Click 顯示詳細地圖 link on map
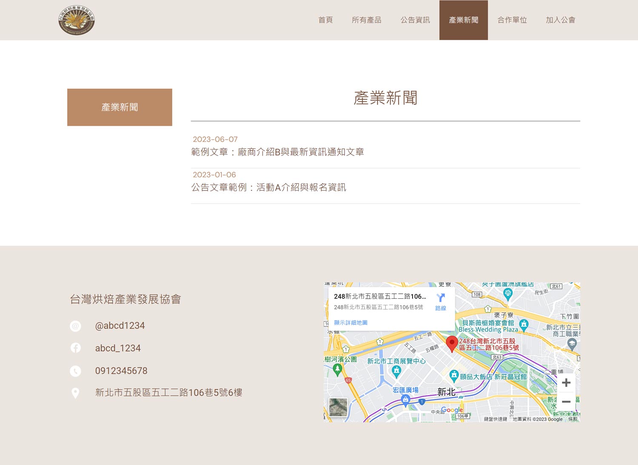The width and height of the screenshot is (638, 465). click(350, 323)
